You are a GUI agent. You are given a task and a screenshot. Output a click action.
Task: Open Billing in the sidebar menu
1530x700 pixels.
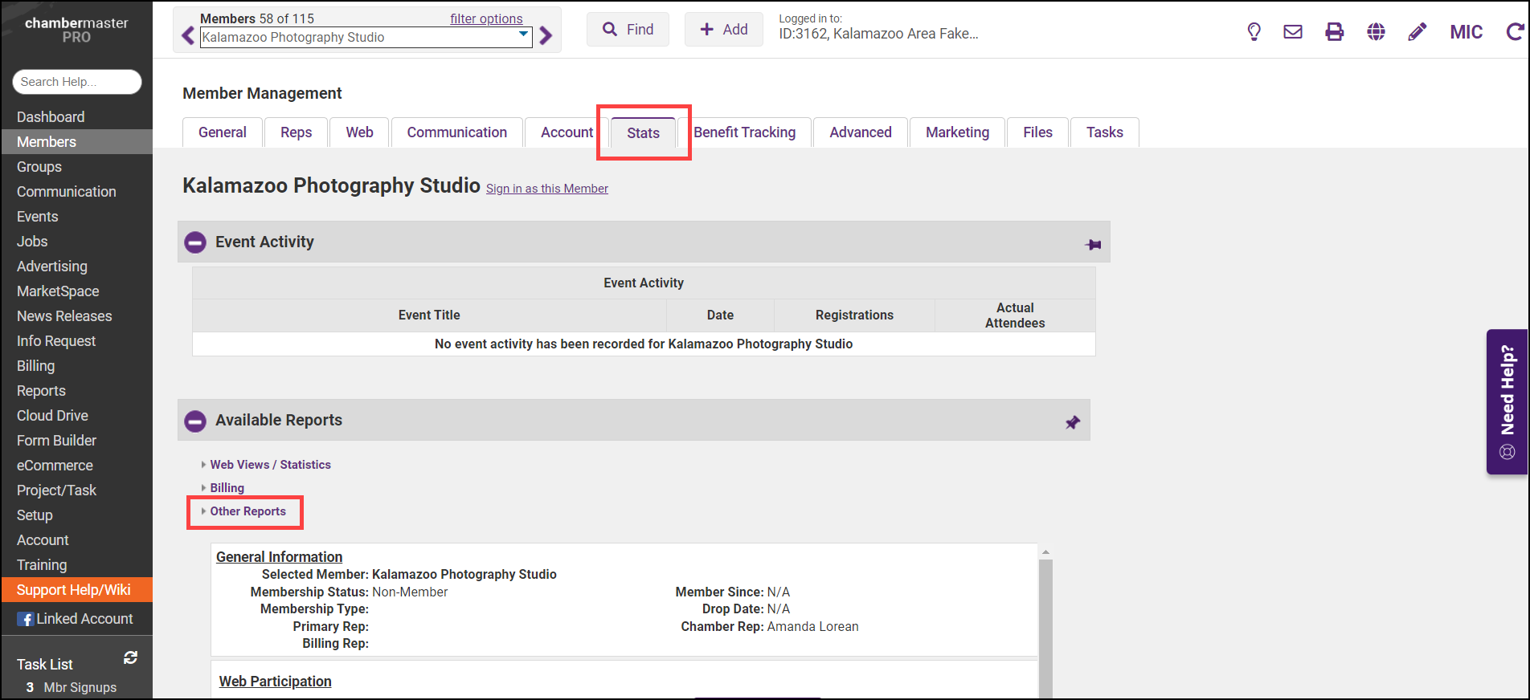pos(36,366)
